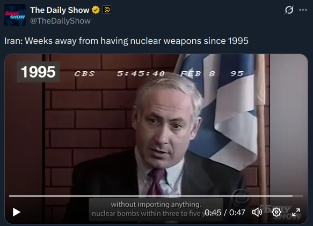This screenshot has width=313, height=226.
Task: Mute the video using the speaker icon
Action: point(257,212)
